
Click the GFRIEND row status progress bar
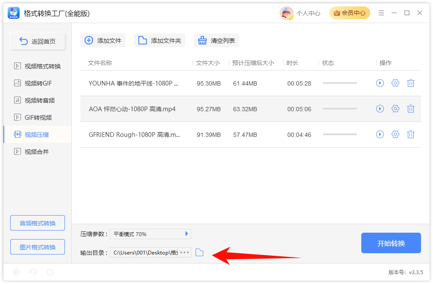click(340, 134)
